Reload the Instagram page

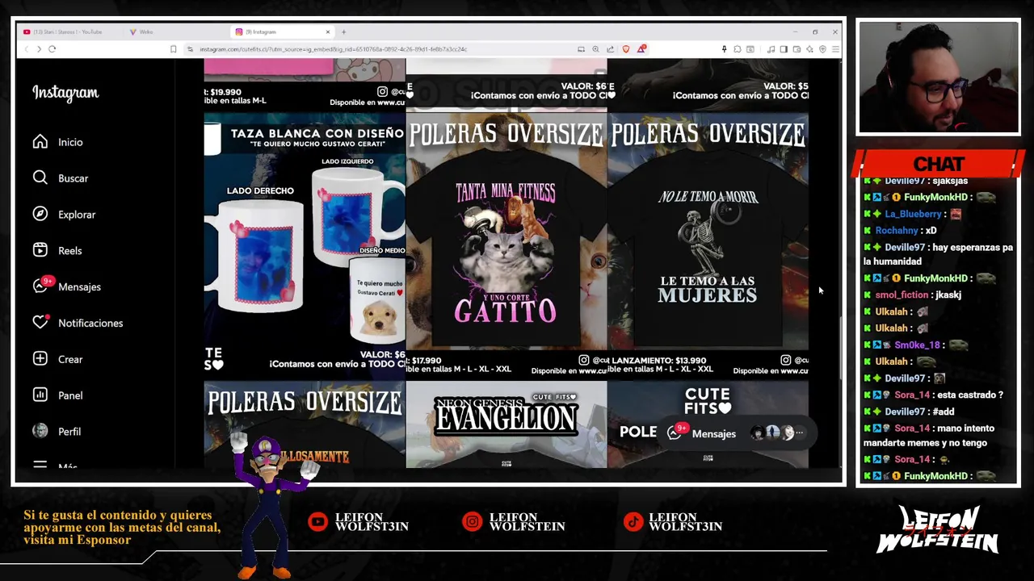(52, 49)
